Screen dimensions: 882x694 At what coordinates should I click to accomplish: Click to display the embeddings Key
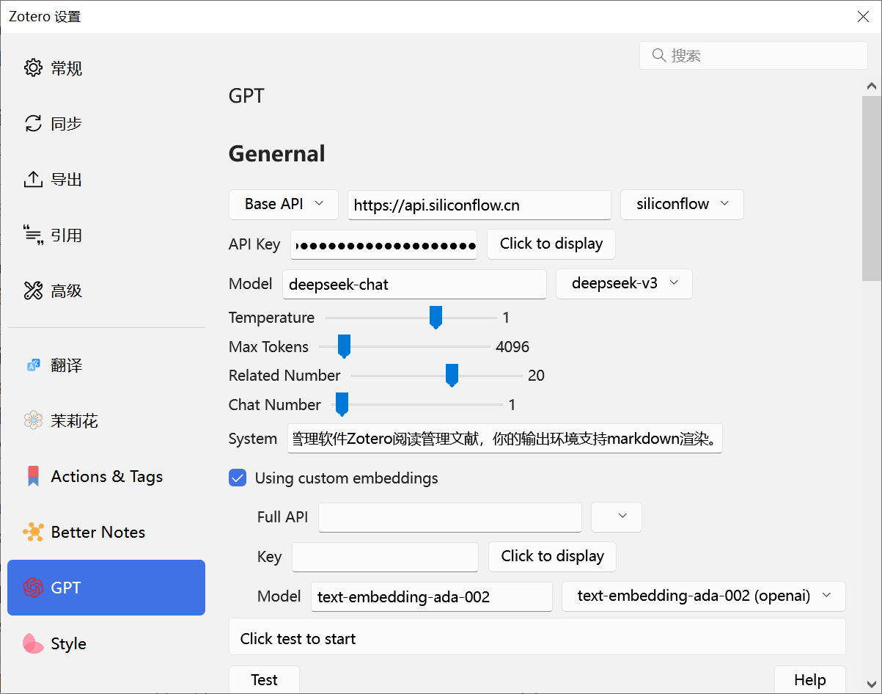pos(552,556)
